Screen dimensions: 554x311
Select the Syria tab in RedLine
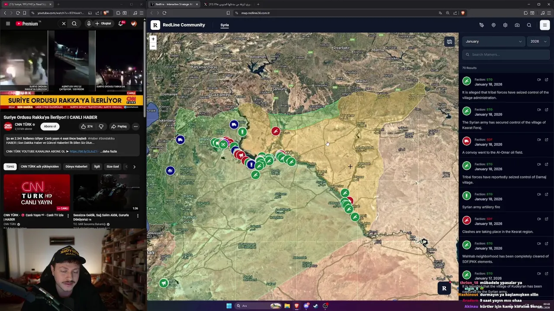(224, 25)
